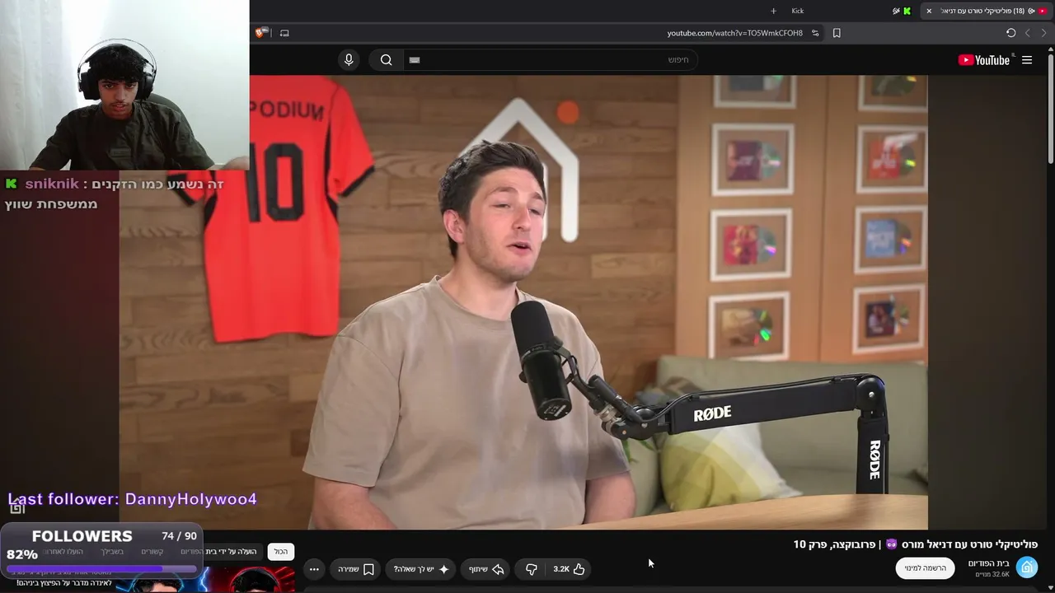Select the 'הכול' filter chip
This screenshot has height=593, width=1055.
click(281, 551)
